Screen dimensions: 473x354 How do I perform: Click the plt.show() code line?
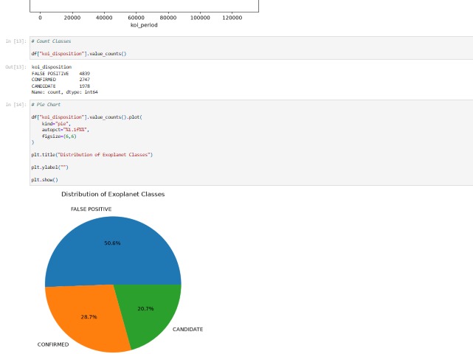[45, 180]
